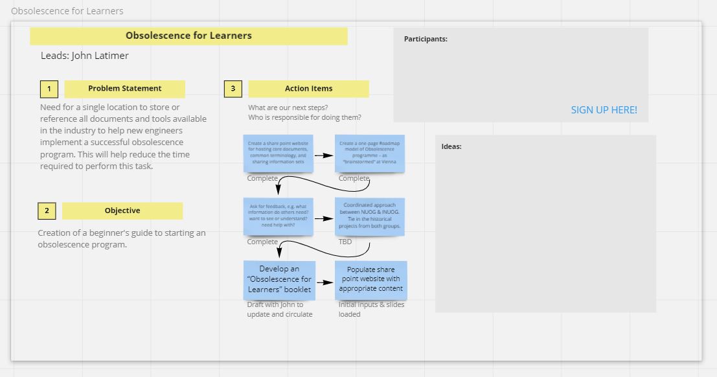Image resolution: width=717 pixels, height=377 pixels.
Task: Click the beginner's guide objective text
Action: coord(122,239)
